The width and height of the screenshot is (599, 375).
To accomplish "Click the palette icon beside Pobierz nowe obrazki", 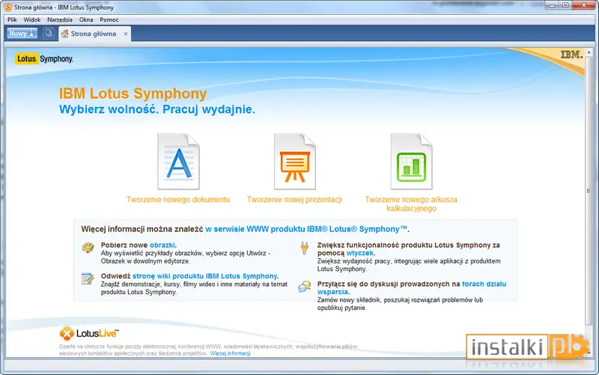I will [88, 248].
